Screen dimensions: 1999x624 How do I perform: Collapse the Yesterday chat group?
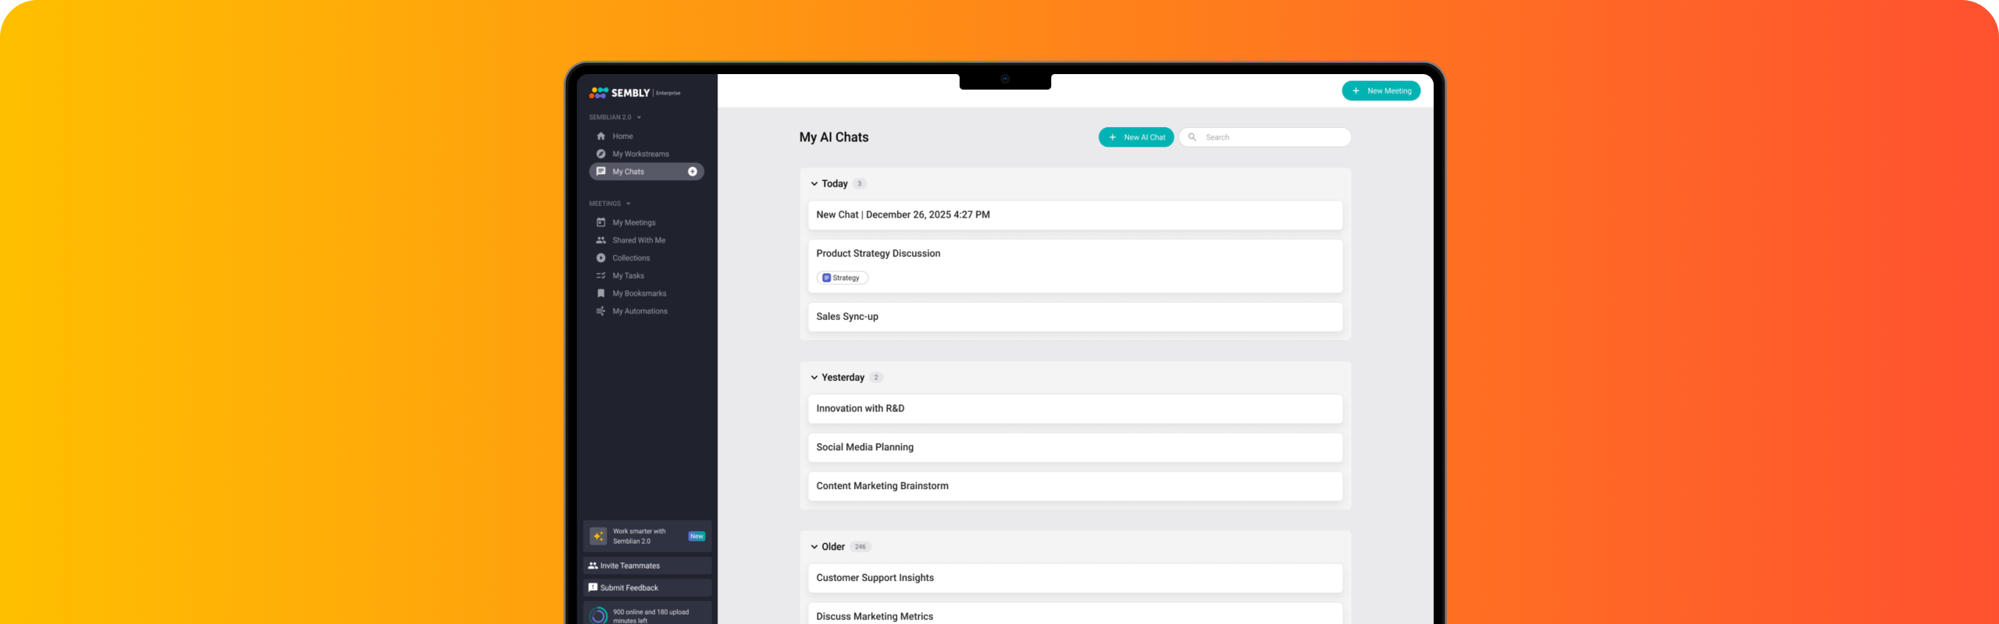click(x=814, y=378)
